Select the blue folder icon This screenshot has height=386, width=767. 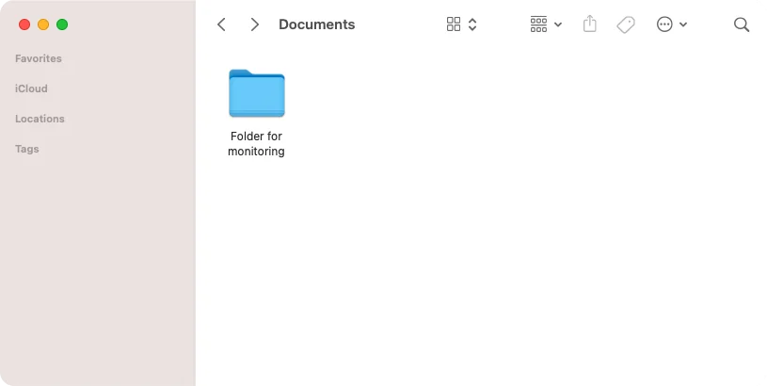point(257,93)
